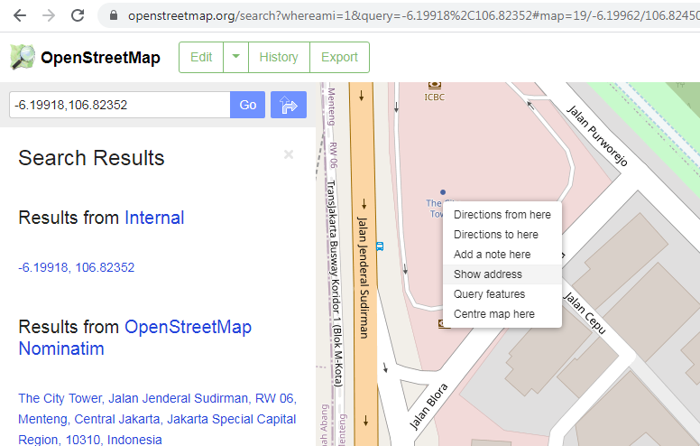Click the 'Search Results' heading
Viewport: 700px width, 446px height.
91,158
